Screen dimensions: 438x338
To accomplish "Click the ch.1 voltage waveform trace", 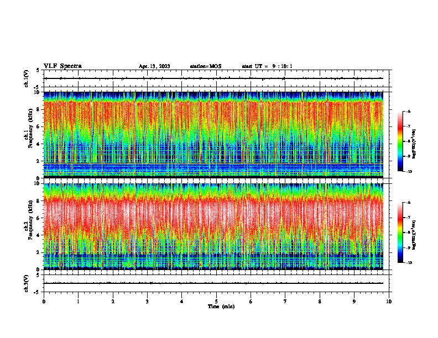I will [213, 78].
